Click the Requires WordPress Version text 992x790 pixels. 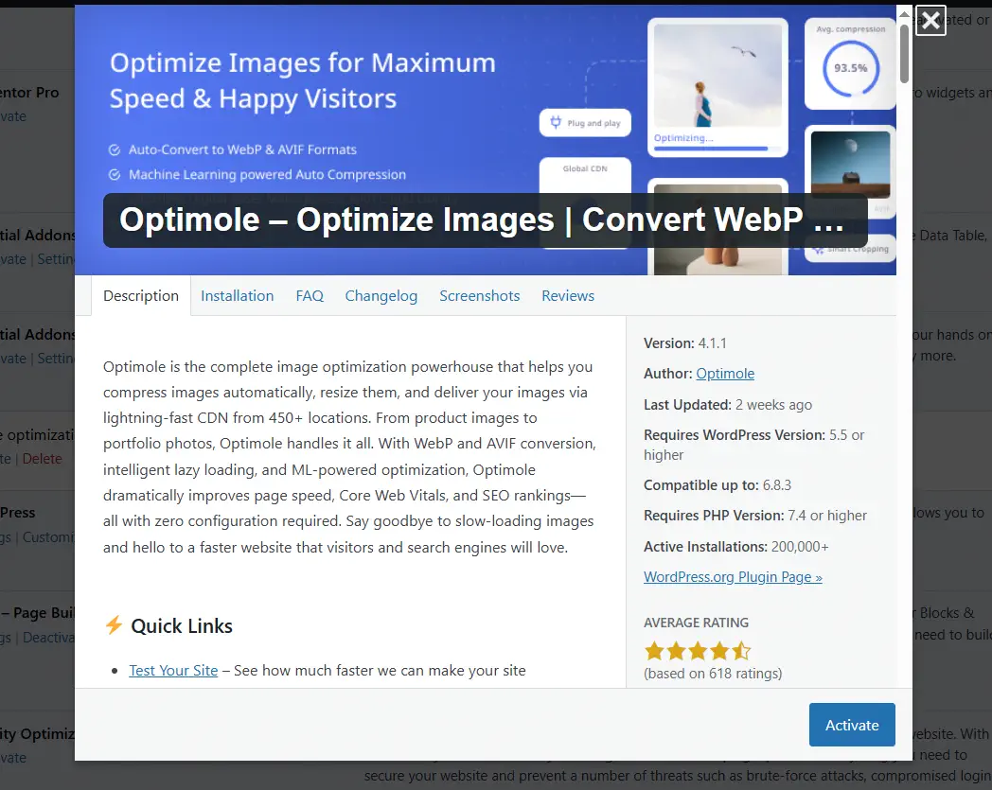(x=754, y=445)
